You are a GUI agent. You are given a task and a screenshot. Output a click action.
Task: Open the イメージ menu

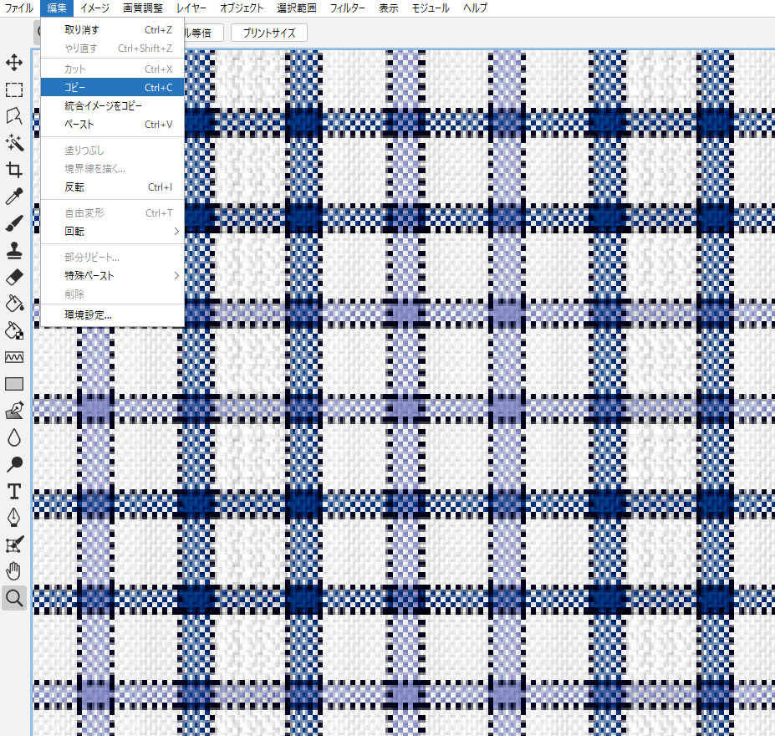pyautogui.click(x=94, y=8)
